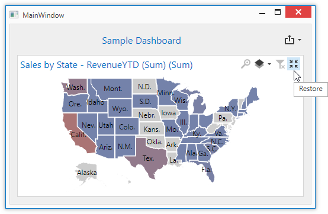This screenshot has height=214, width=328.
Task: Select North Dakota on the map
Action: coord(144,86)
